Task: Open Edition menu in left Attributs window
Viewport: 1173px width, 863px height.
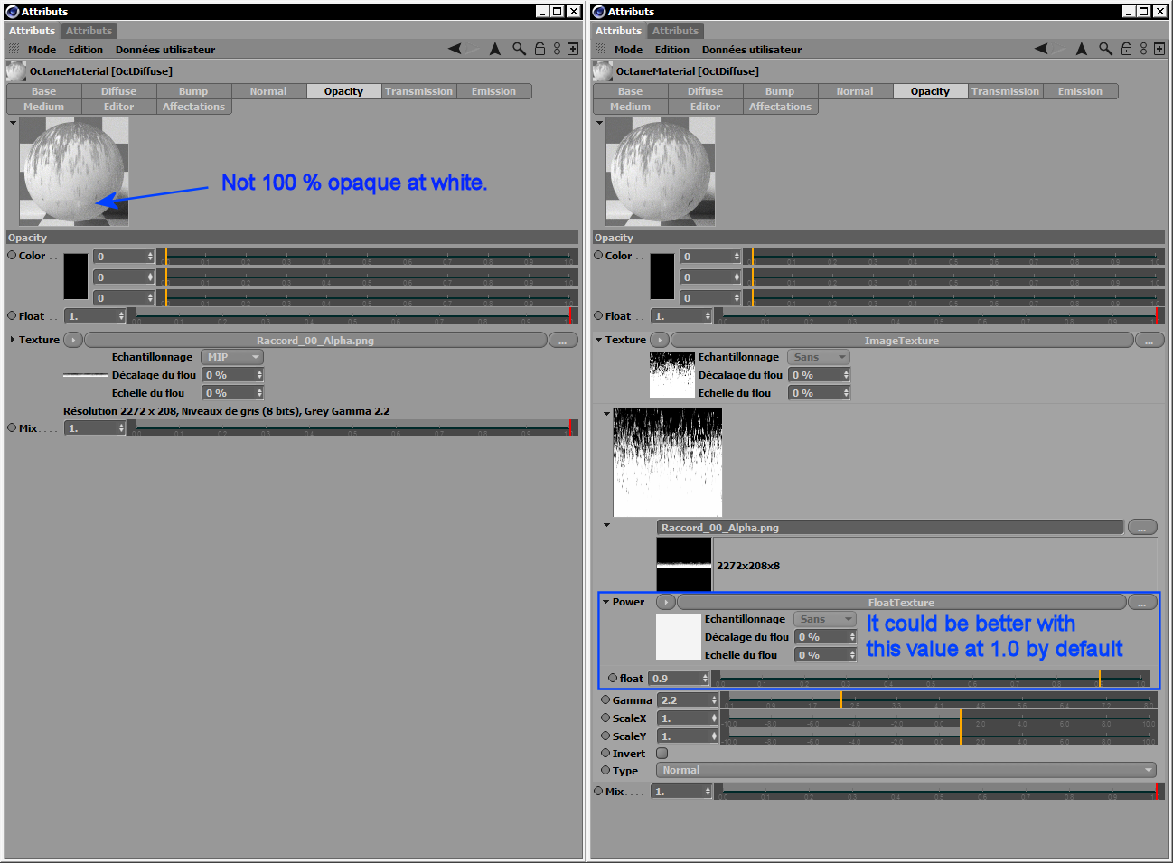Action: (x=86, y=50)
